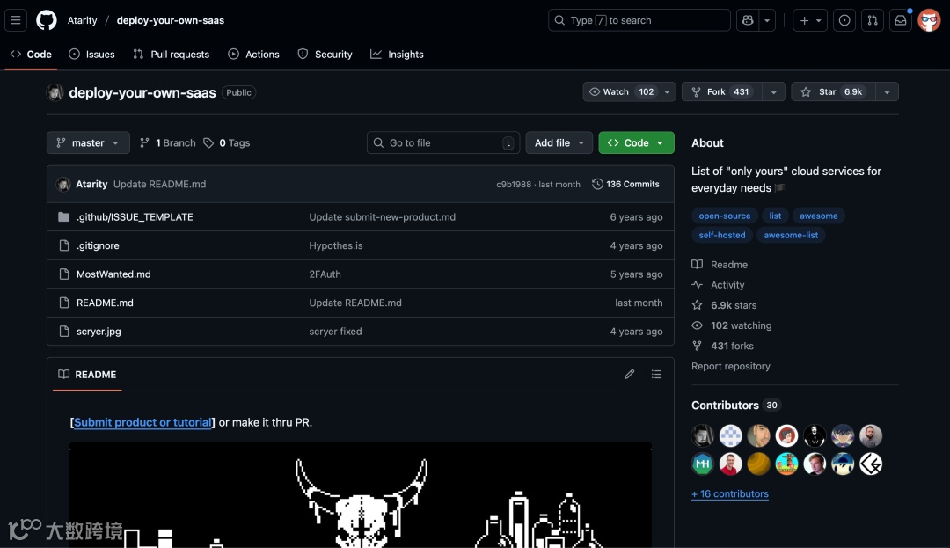
Task: Click the file icon beside README.md
Action: click(x=63, y=303)
